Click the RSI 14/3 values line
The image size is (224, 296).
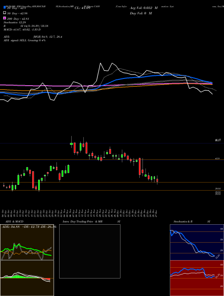26,26
